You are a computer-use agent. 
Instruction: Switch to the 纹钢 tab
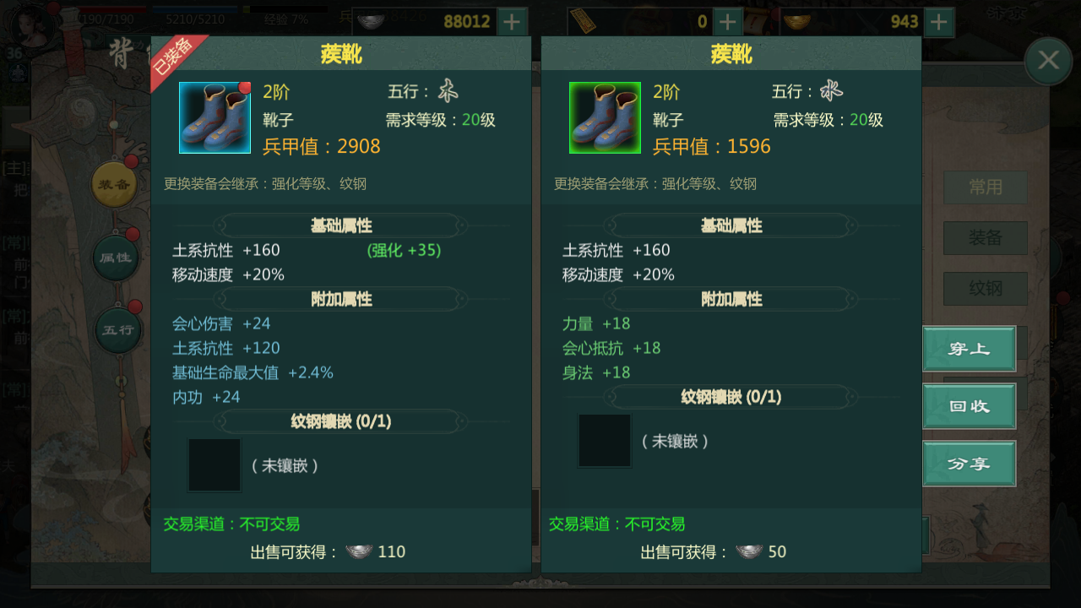pos(986,289)
